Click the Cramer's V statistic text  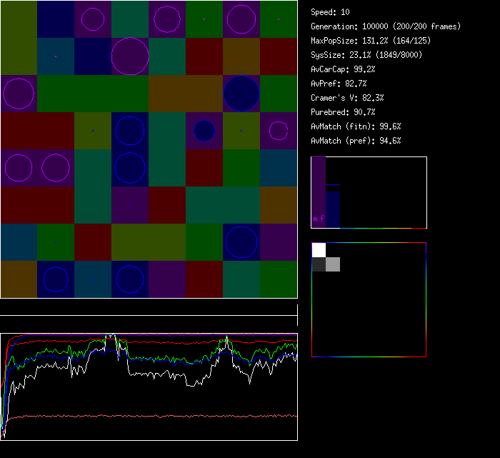pos(348,98)
